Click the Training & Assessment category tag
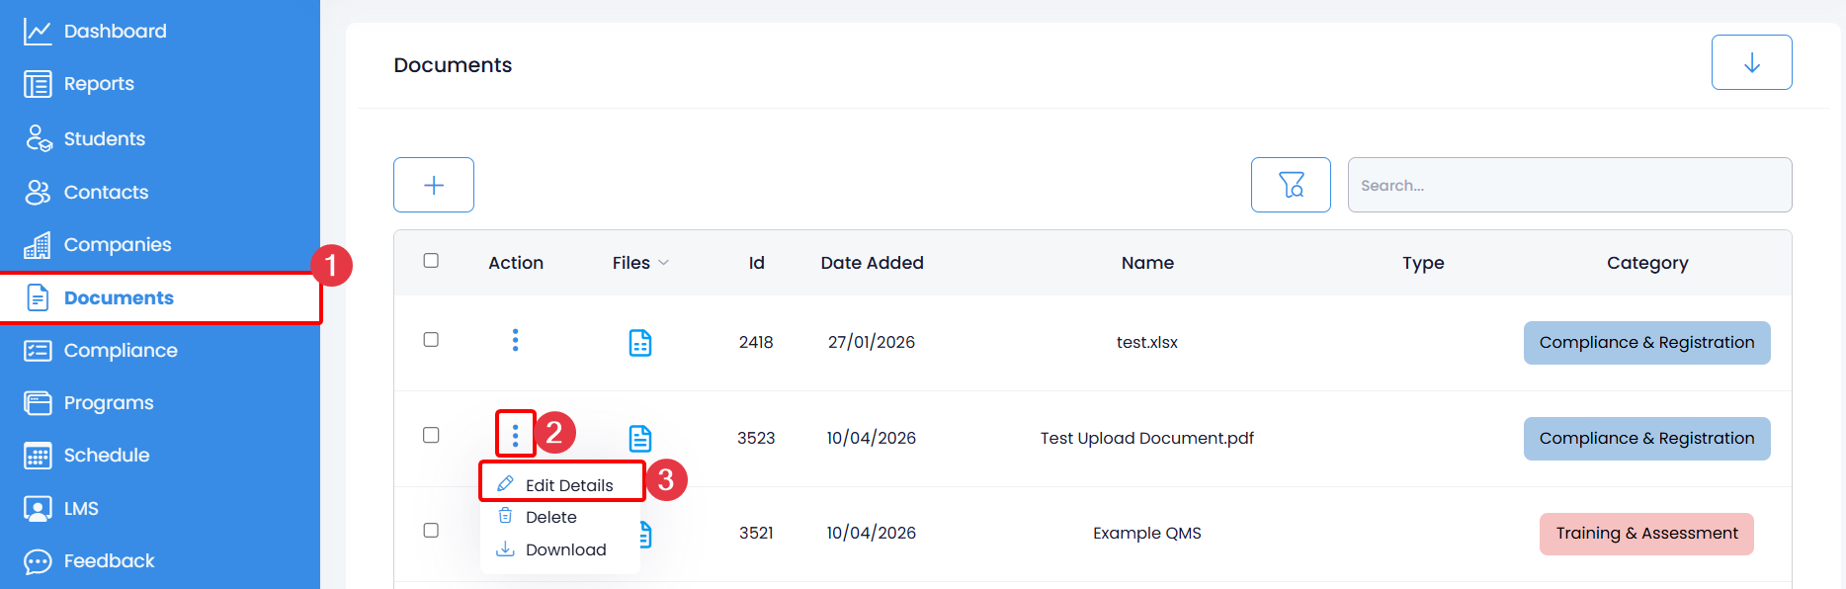Viewport: 1846px width, 589px height. (x=1646, y=534)
